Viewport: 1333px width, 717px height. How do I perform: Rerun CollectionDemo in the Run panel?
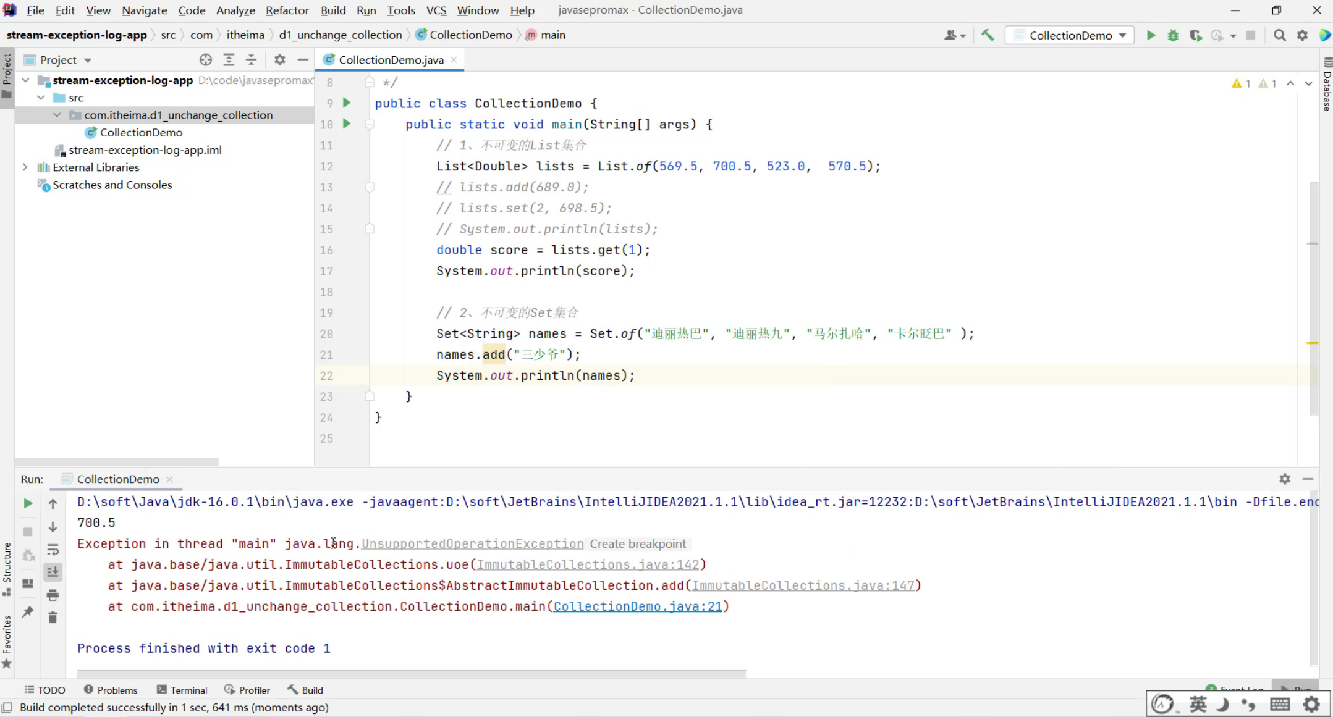(28, 503)
